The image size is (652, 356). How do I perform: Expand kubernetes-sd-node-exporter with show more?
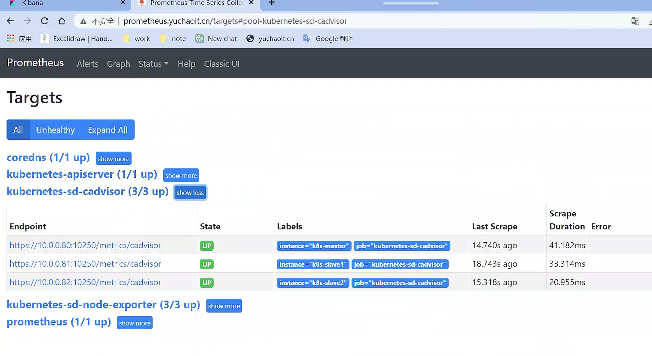coord(224,306)
